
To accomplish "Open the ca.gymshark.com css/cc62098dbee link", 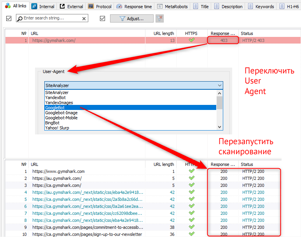I will click(87, 213).
